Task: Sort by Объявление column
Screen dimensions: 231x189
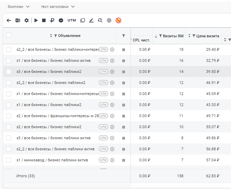Action: (x=51, y=36)
